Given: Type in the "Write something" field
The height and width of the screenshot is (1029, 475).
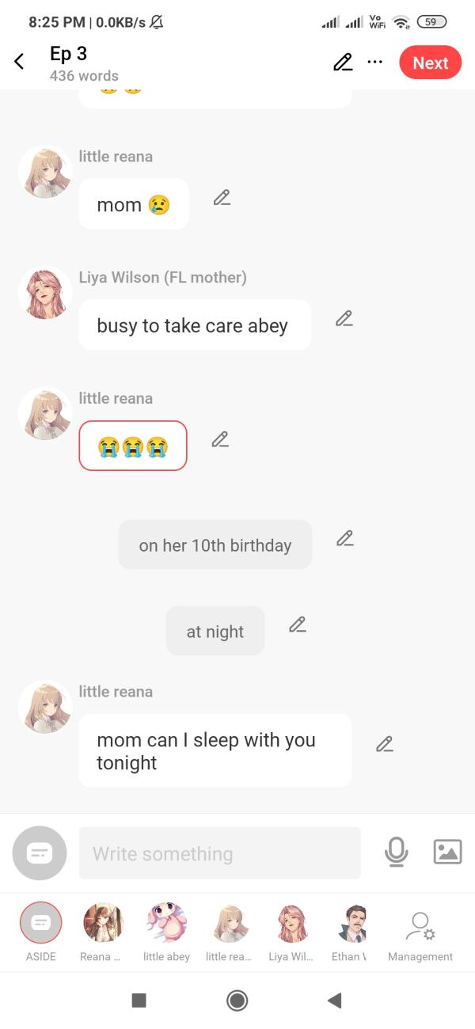Looking at the screenshot, I should tap(219, 853).
